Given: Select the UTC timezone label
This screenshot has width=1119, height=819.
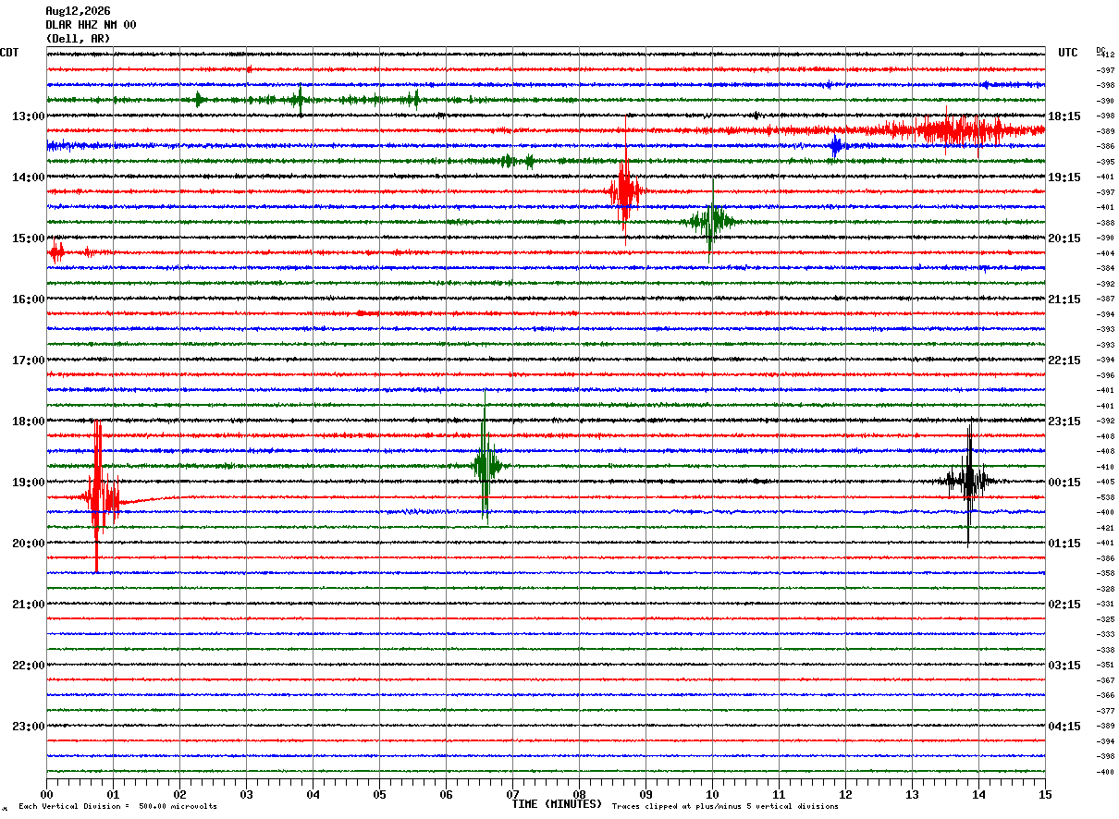Looking at the screenshot, I should [x=1068, y=53].
